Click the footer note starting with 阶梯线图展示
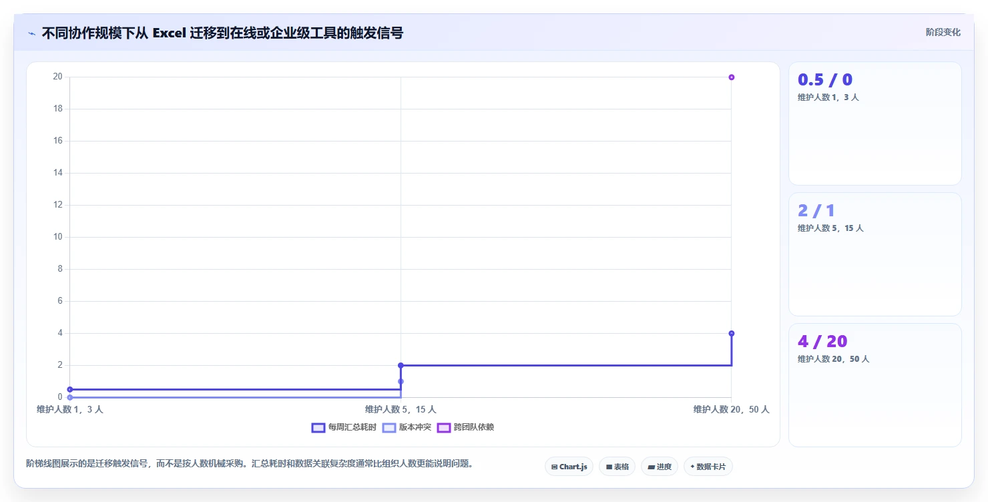 tap(250, 463)
